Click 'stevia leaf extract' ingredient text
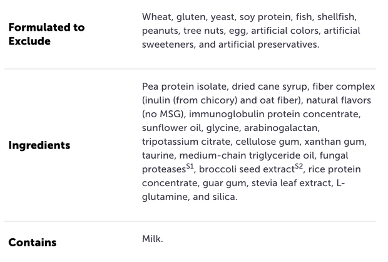 pos(292,183)
